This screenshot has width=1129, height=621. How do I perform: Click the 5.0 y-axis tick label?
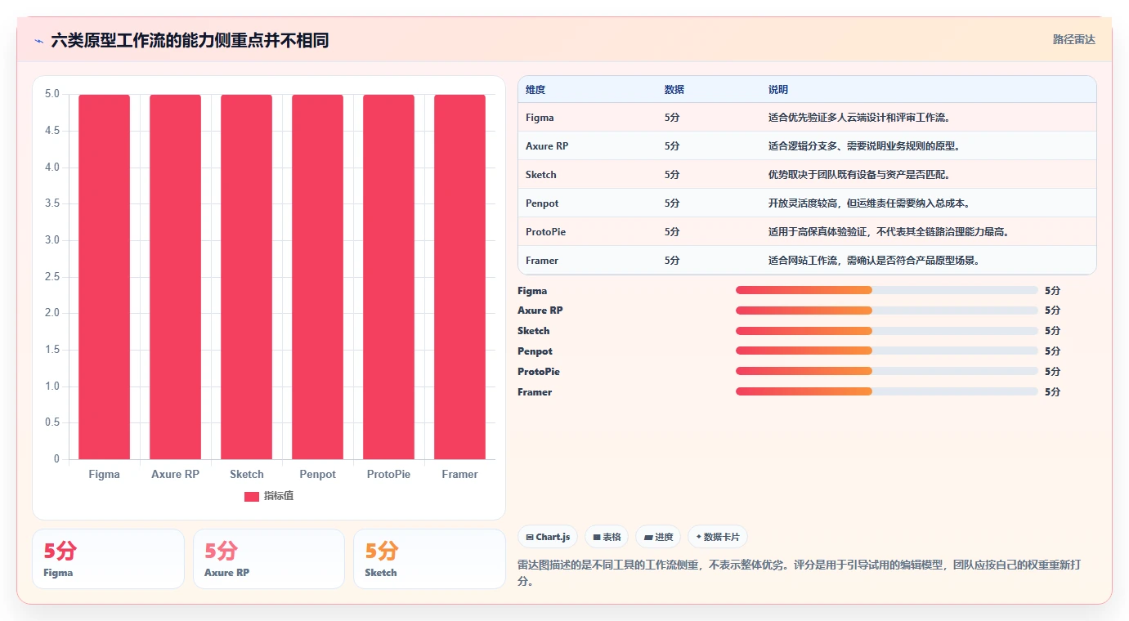pos(52,94)
